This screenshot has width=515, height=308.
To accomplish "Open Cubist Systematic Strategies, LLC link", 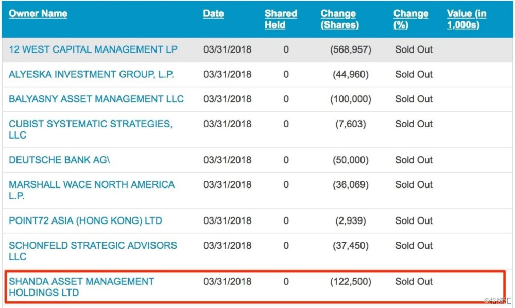I will [90, 124].
